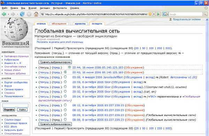Open the search engine chooser dropdown arrow
Viewport: 209px width, 136px height.
[x=168, y=14]
